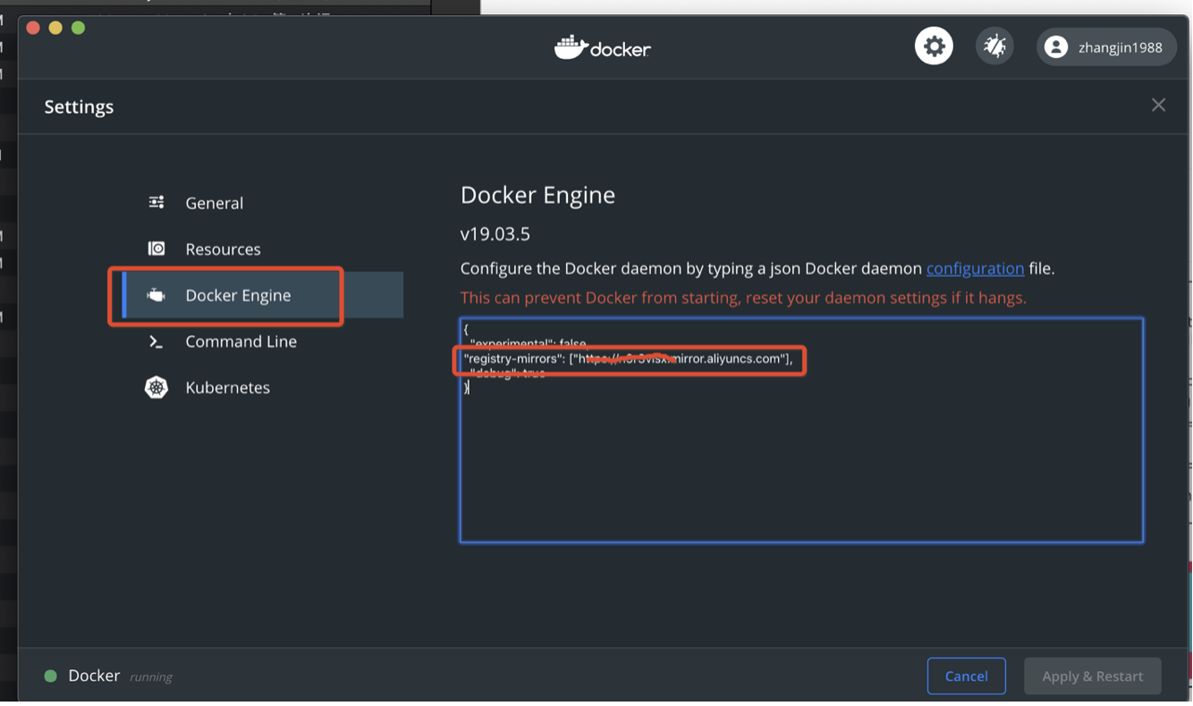Click the v19.03.5 version text
1193x706 pixels.
(x=495, y=234)
